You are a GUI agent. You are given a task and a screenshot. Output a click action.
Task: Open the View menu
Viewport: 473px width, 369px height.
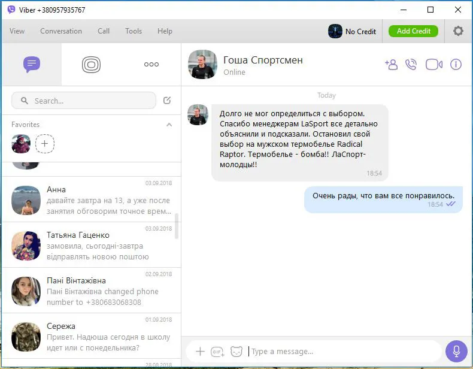click(x=17, y=31)
